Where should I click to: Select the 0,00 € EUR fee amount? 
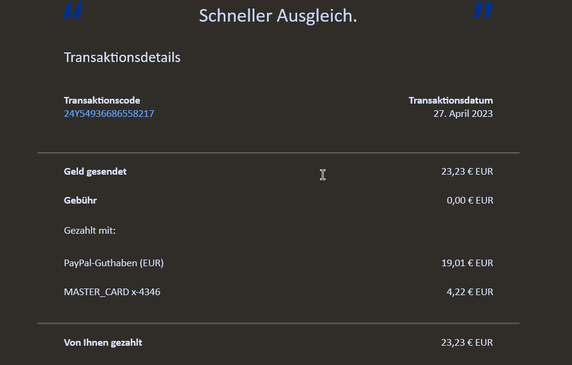click(470, 201)
